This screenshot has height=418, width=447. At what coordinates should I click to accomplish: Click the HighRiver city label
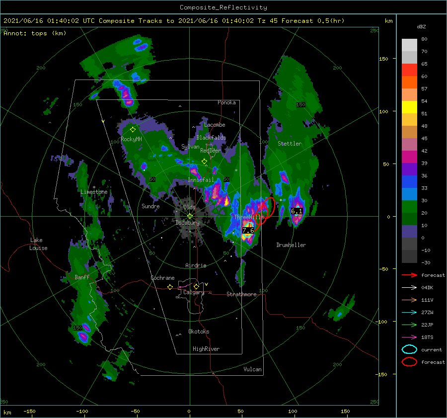(x=206, y=349)
